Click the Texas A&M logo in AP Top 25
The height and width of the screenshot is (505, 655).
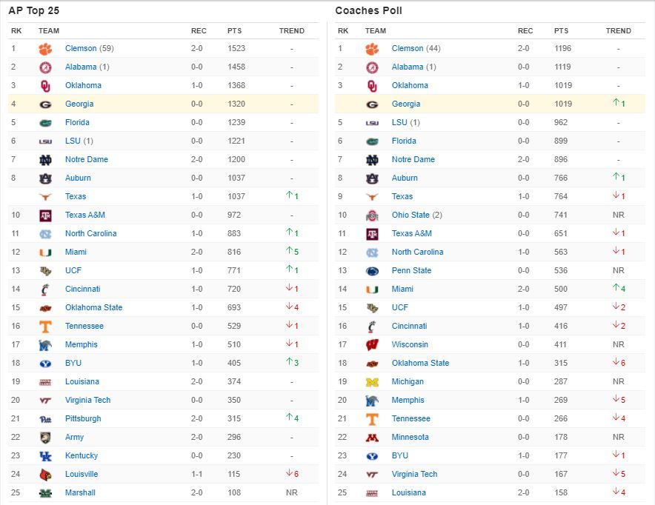[x=46, y=215]
